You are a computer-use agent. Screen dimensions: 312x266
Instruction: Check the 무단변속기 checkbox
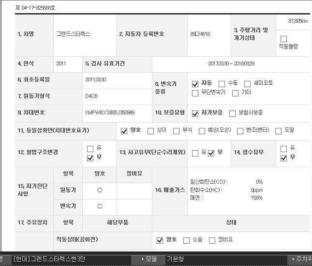click(195, 93)
